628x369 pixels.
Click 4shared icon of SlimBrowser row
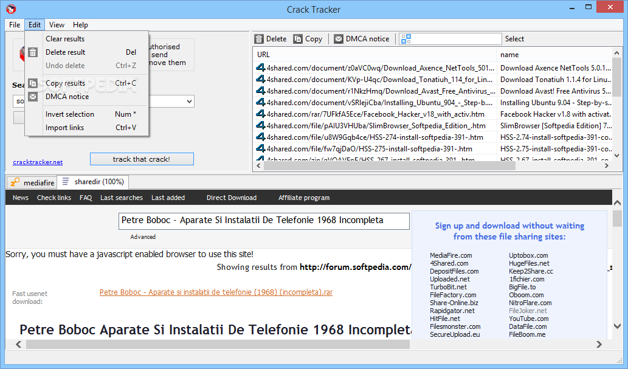[x=261, y=126]
